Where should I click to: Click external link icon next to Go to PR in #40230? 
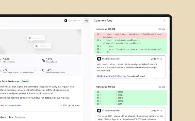161,111
